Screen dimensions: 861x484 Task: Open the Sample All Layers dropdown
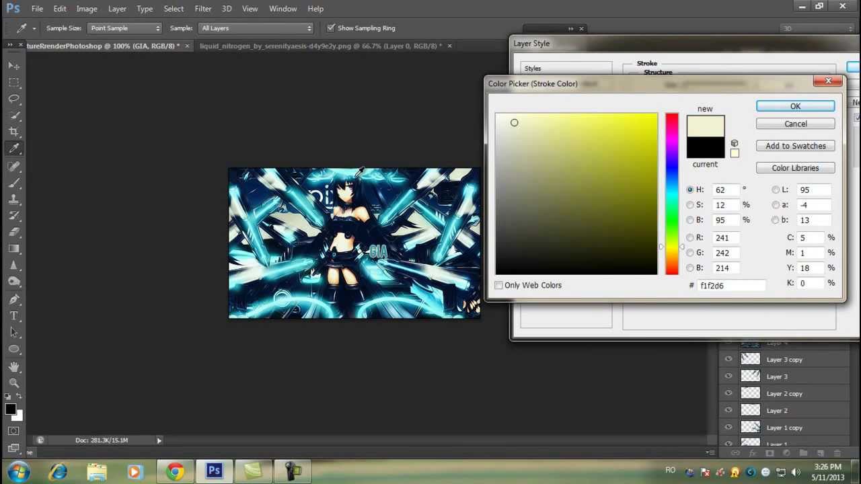tap(256, 28)
